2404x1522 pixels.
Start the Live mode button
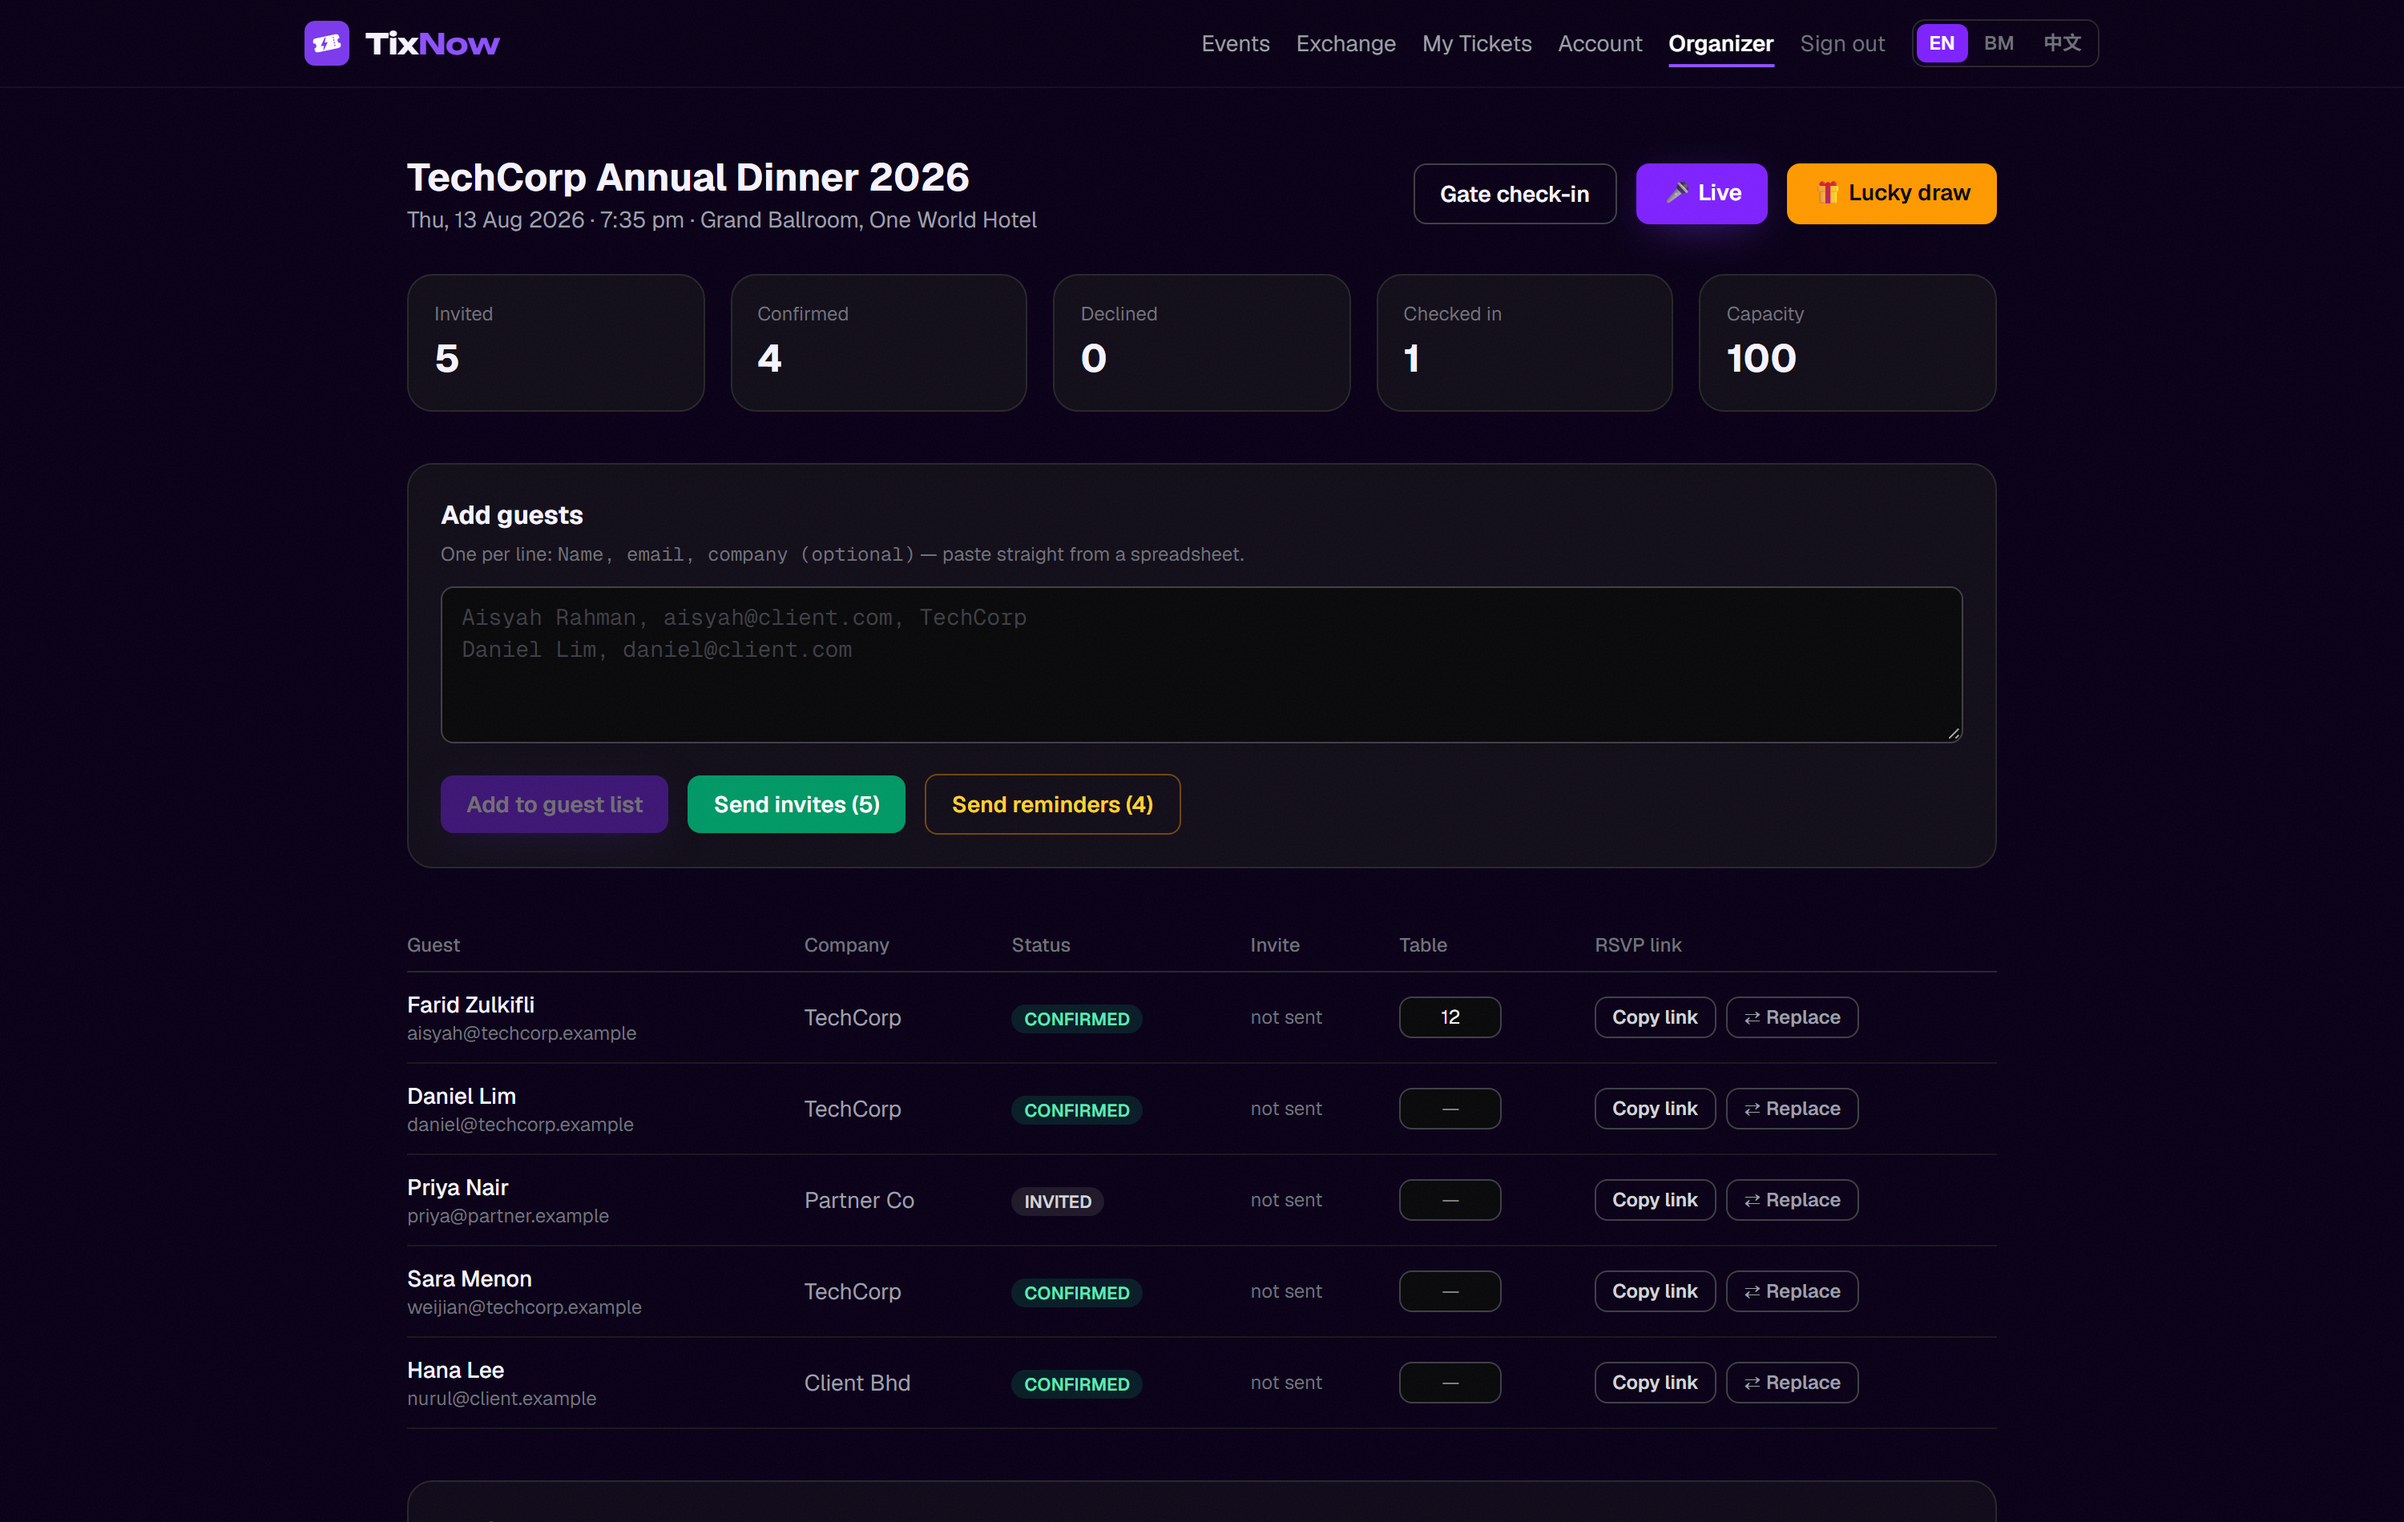(1701, 194)
